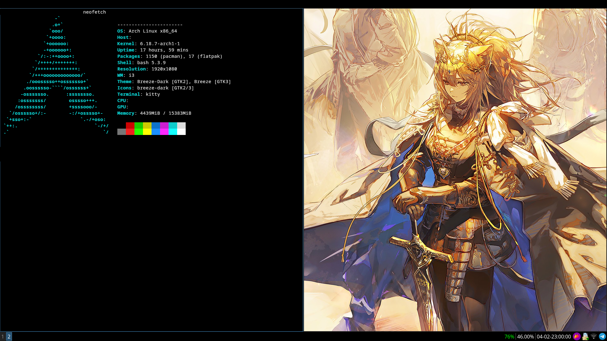
Task: Click the gray color swatch
Action: (121, 132)
